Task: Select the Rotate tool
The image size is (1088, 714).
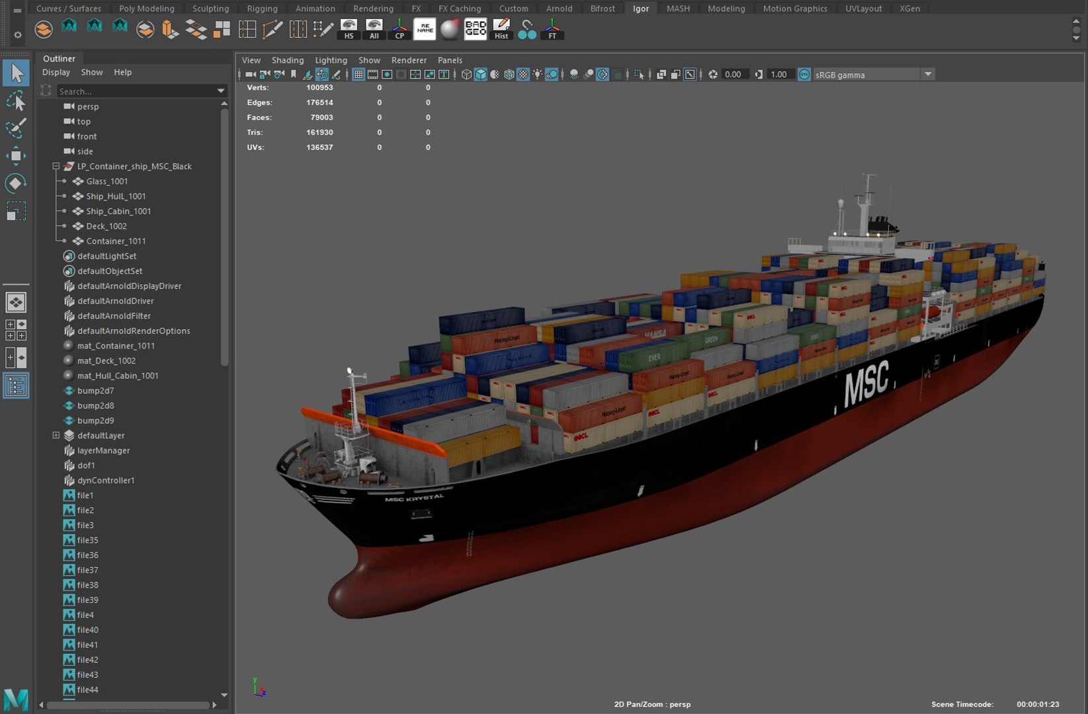Action: [16, 183]
